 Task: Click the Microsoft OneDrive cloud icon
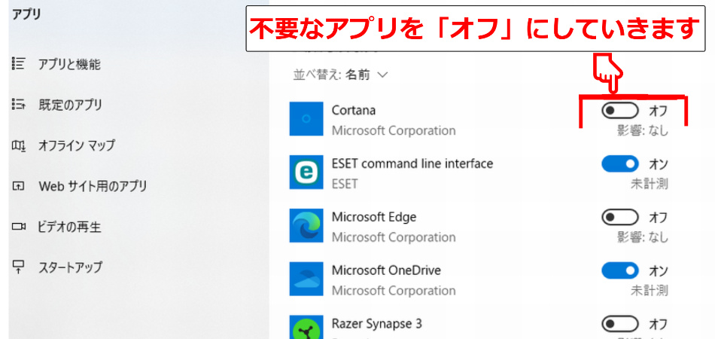point(306,279)
